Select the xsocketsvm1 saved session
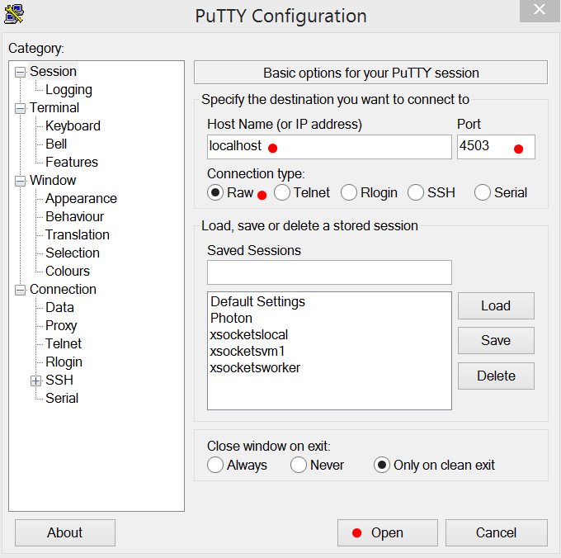The height and width of the screenshot is (558, 561). [246, 351]
